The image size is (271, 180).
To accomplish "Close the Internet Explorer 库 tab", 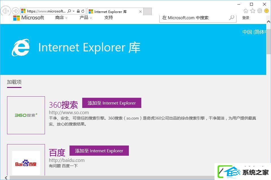I will click(140, 12).
